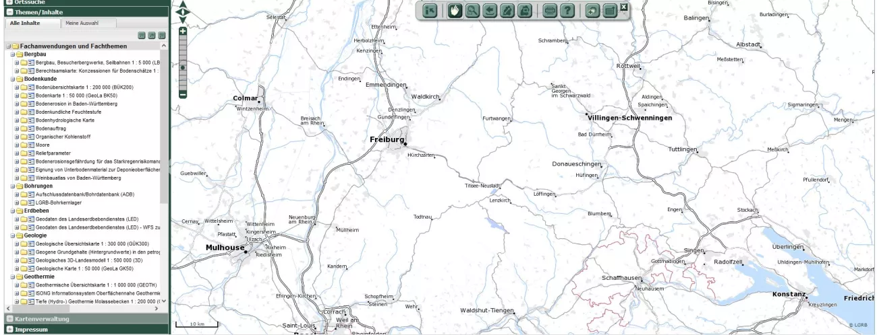Viewport: 877px width, 335px height.
Task: Close the floating map toolbar
Action: pyautogui.click(x=623, y=7)
